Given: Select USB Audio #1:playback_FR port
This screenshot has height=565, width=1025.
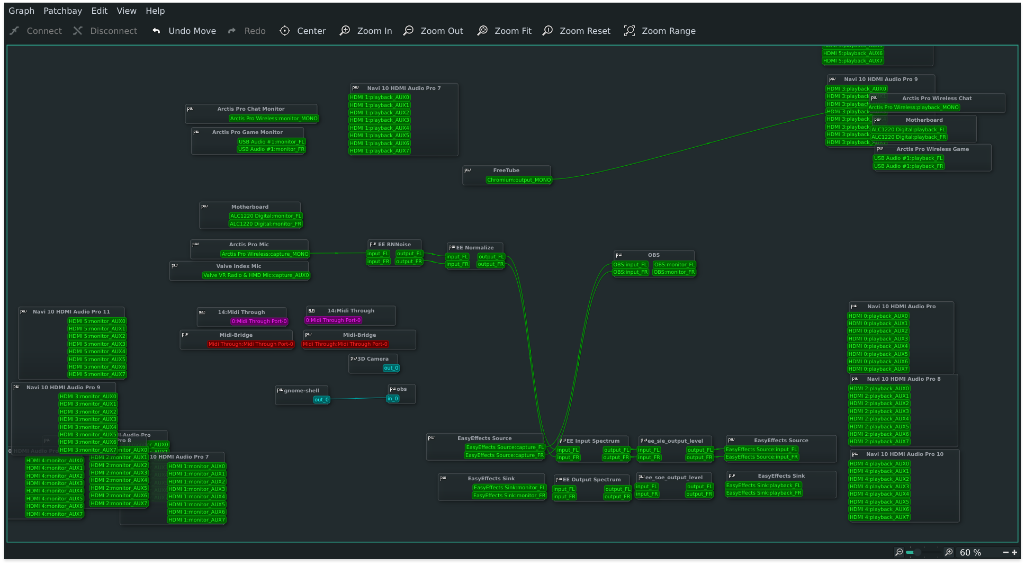Looking at the screenshot, I should [909, 166].
